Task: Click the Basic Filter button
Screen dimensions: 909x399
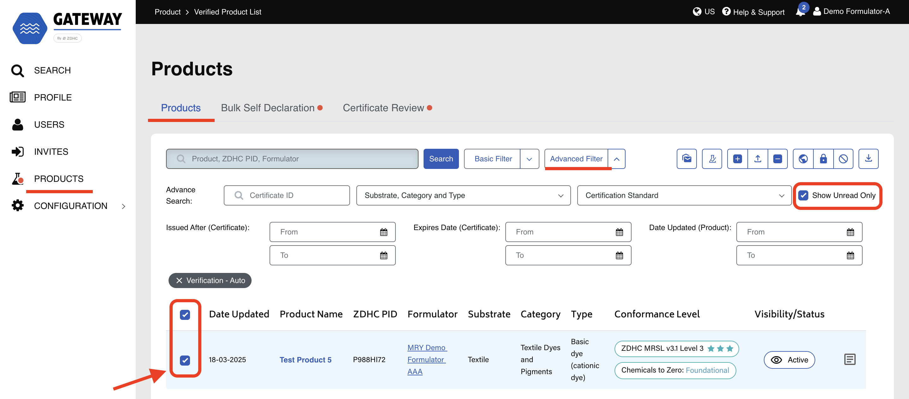Action: click(x=493, y=159)
